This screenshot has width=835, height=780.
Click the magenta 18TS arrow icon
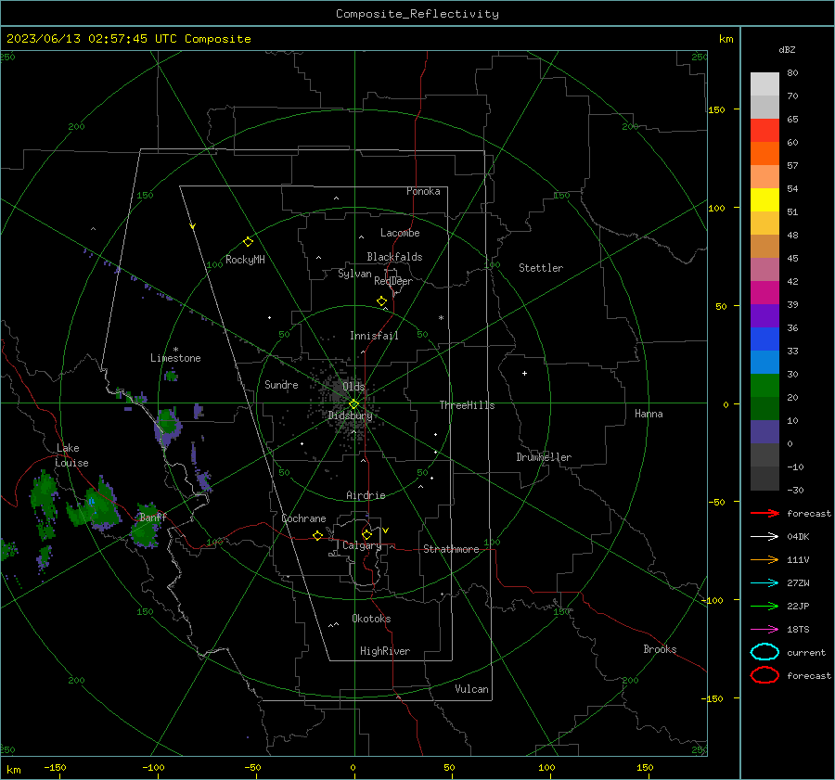764,630
